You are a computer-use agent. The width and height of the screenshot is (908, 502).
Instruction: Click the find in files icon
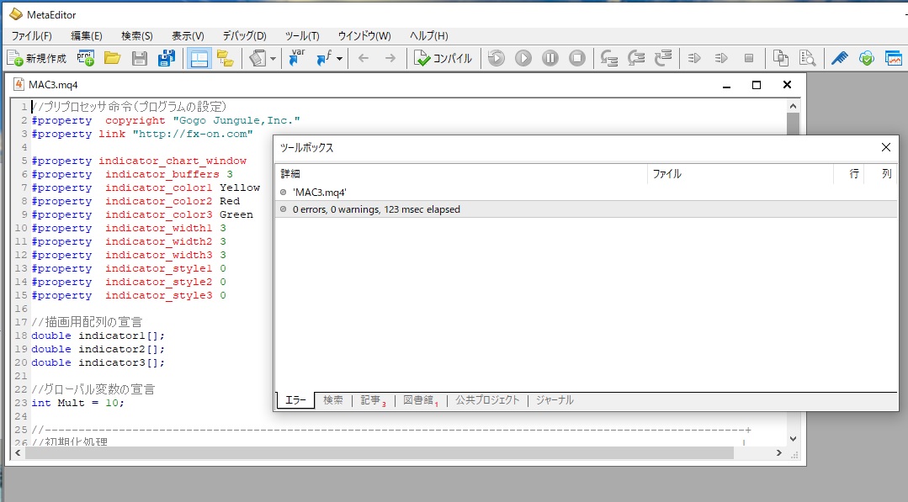coord(808,58)
